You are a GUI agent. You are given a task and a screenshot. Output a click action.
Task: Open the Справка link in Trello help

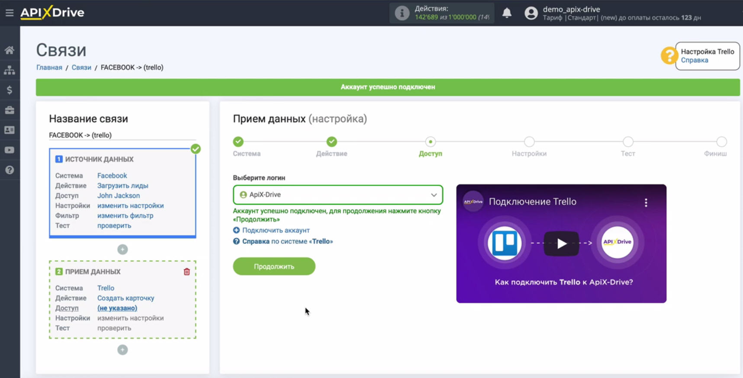pos(695,60)
